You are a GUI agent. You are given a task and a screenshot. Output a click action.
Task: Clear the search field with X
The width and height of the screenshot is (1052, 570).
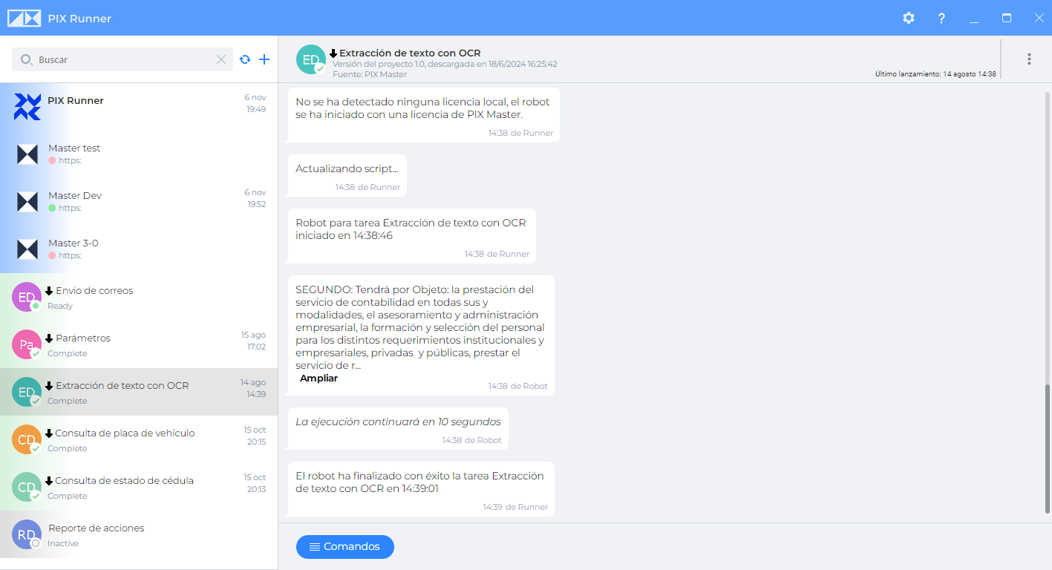coord(221,59)
